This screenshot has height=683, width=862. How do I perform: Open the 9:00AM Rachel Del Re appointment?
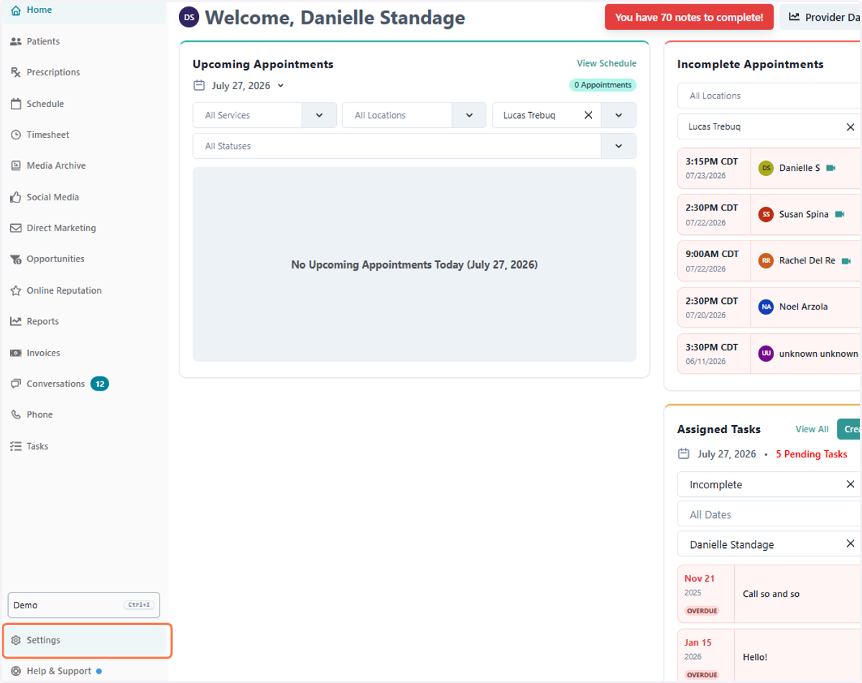[769, 261]
